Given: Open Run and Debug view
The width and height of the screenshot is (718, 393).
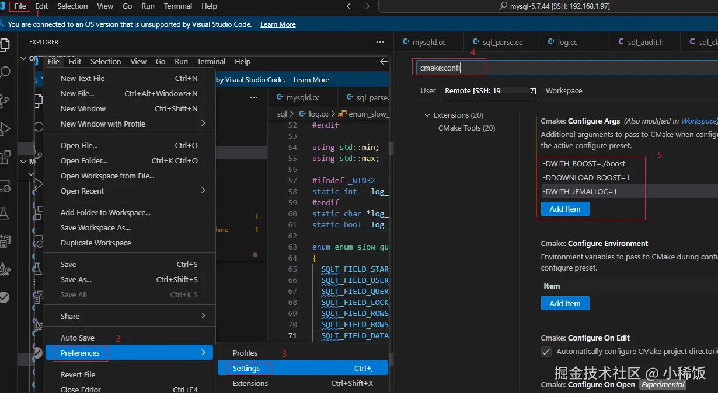Looking at the screenshot, I should 5,129.
